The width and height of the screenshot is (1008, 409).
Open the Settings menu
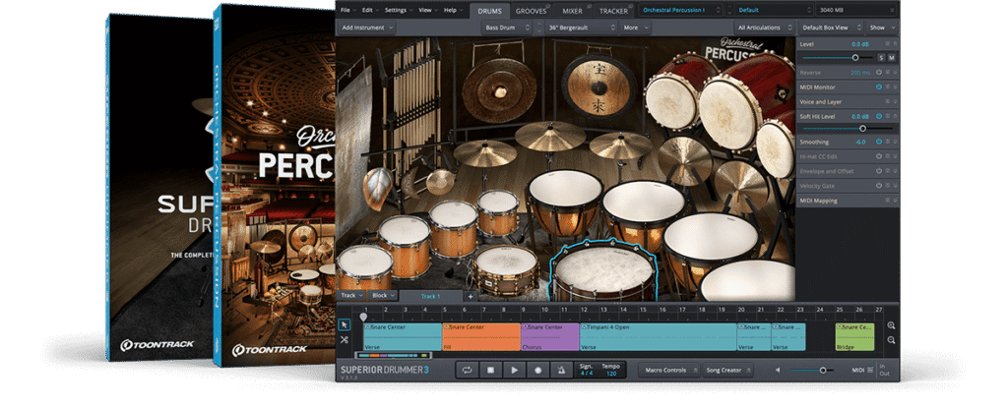click(398, 10)
